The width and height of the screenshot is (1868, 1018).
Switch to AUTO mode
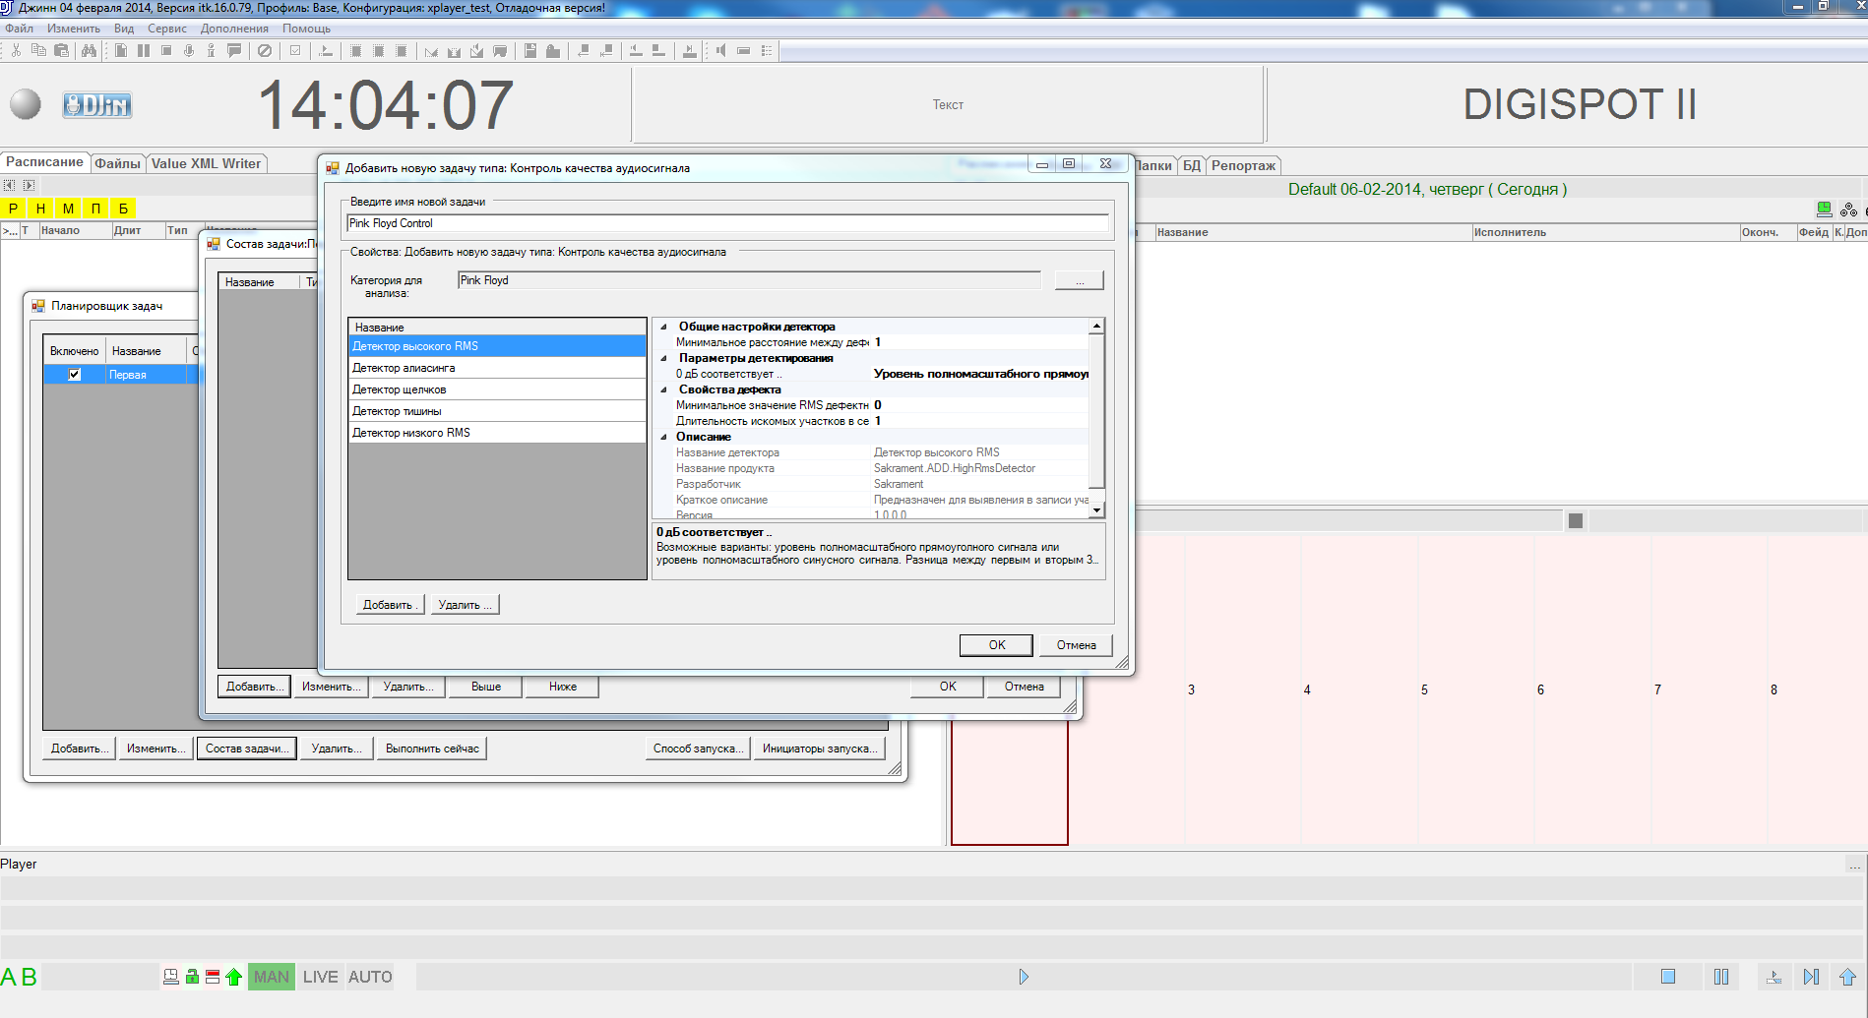(370, 977)
